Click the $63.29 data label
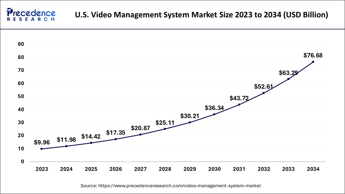This screenshot has height=194, width=345. click(x=288, y=73)
